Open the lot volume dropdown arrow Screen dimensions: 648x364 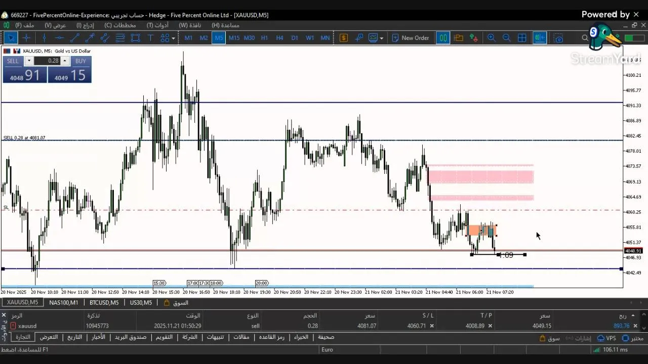point(29,61)
